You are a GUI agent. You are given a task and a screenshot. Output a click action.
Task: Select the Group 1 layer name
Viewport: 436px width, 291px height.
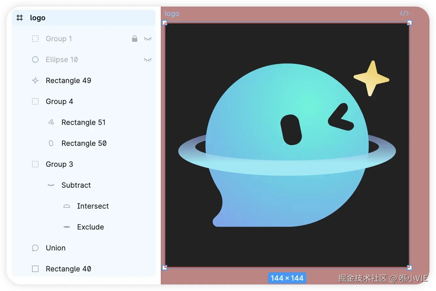pos(59,39)
